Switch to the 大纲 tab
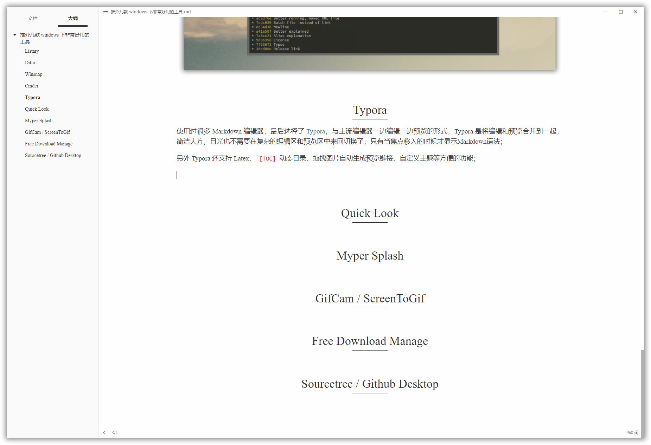This screenshot has width=651, height=445. (x=73, y=18)
